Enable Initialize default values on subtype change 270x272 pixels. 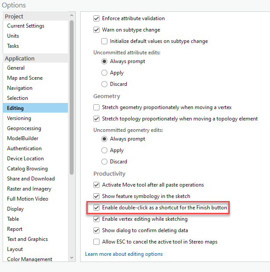pyautogui.click(x=104, y=41)
